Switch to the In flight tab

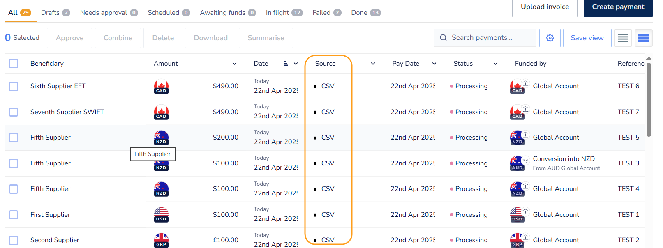pyautogui.click(x=284, y=13)
